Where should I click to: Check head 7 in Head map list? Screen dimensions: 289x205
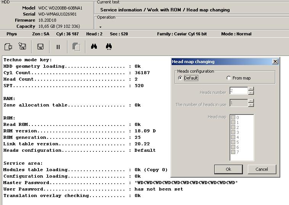click(x=233, y=152)
